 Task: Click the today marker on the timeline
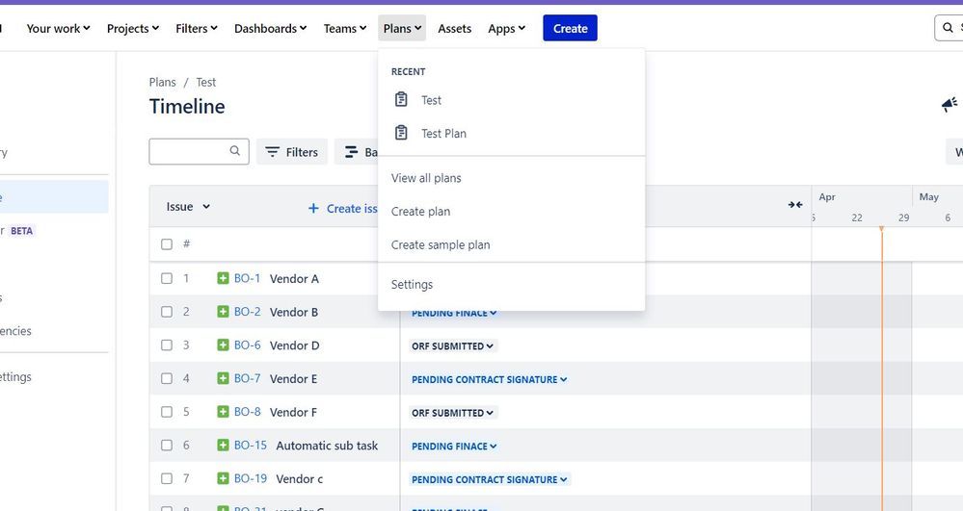click(x=881, y=229)
